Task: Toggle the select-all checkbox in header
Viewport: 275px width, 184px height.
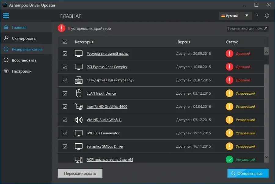Action: [65, 42]
